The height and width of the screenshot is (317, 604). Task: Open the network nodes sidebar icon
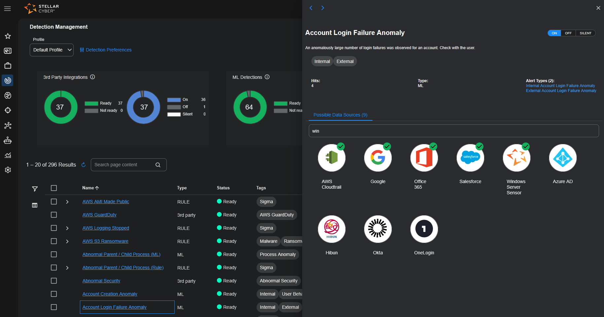8,125
